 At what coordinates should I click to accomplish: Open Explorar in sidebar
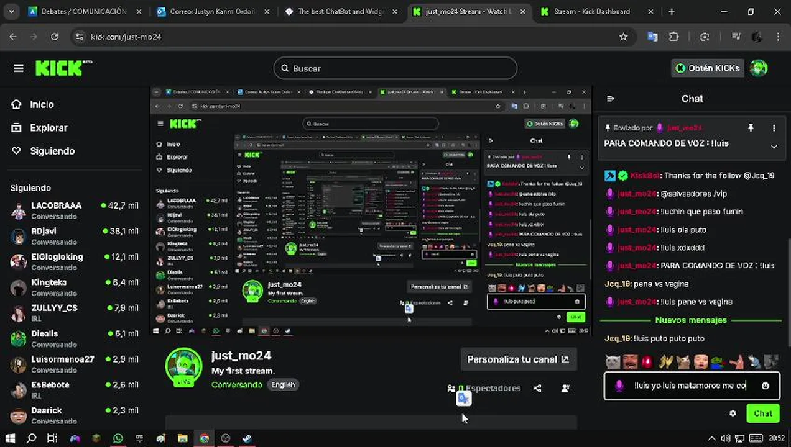click(x=49, y=128)
